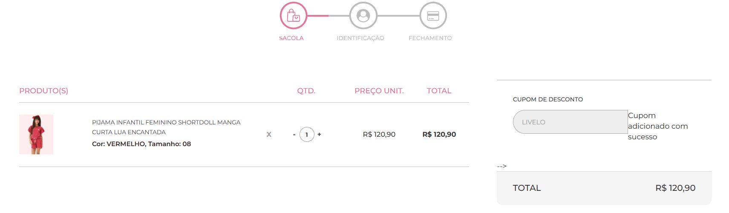Remove the pajama item with the X

pyautogui.click(x=269, y=134)
